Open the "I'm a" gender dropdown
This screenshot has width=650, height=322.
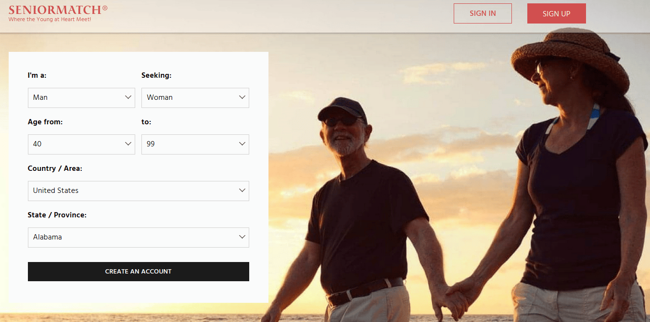tap(81, 97)
